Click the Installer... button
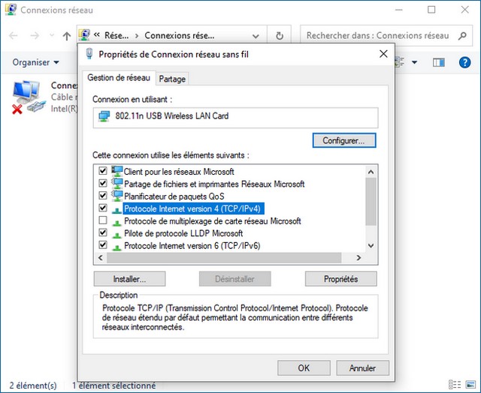The height and width of the screenshot is (393, 481). tap(129, 279)
